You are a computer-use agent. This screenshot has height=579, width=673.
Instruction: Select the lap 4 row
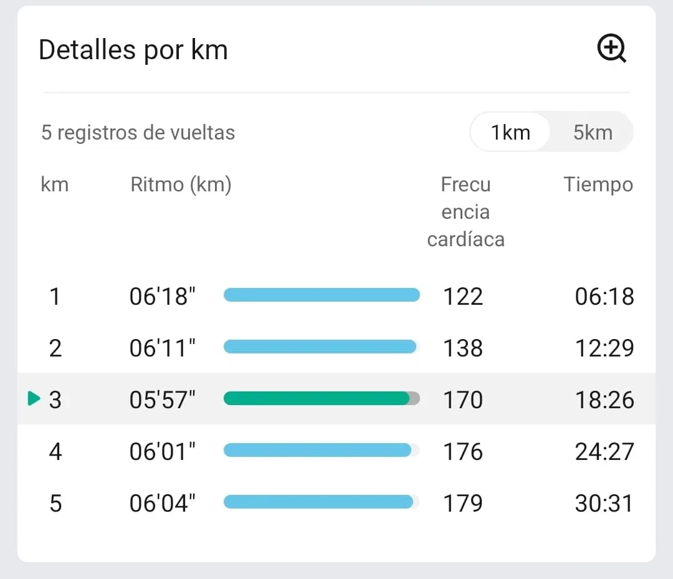click(336, 451)
